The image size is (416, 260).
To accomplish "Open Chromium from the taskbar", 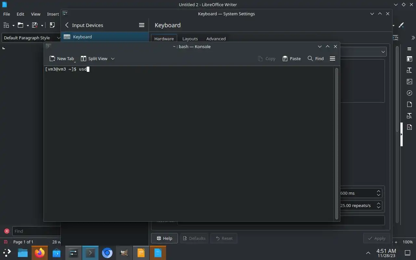I will click(107, 253).
